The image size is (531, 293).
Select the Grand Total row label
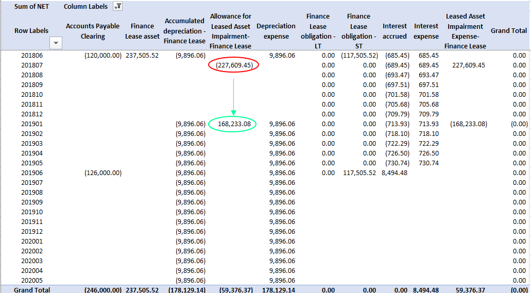coord(32,290)
